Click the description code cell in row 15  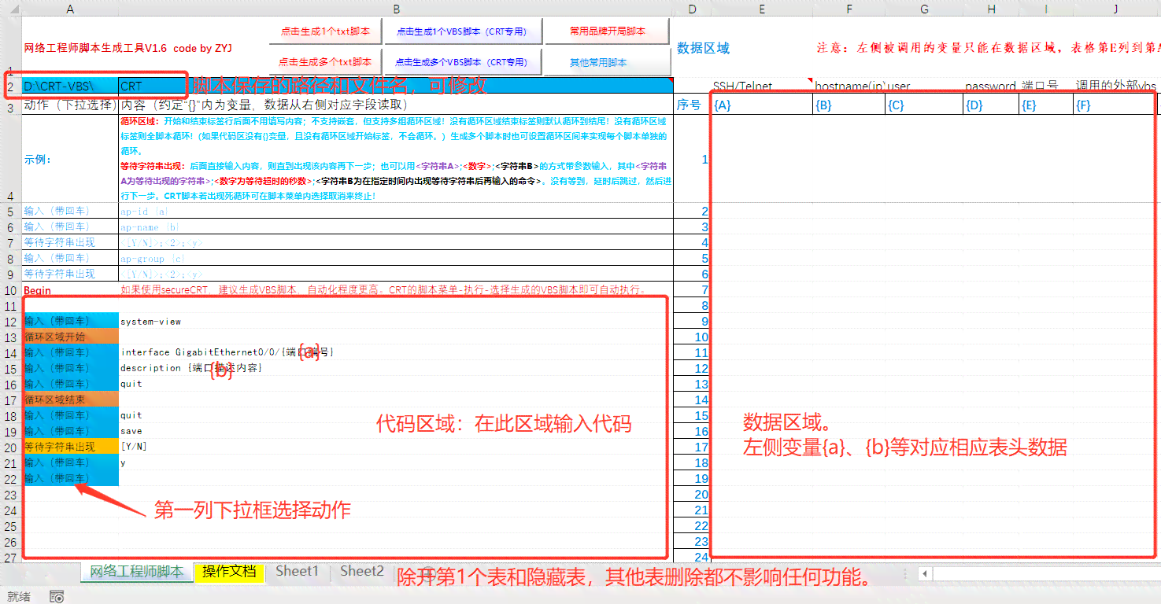pyautogui.click(x=396, y=368)
